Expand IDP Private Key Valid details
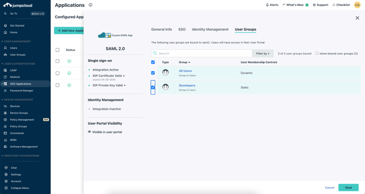This screenshot has height=194, width=365. (x=125, y=85)
